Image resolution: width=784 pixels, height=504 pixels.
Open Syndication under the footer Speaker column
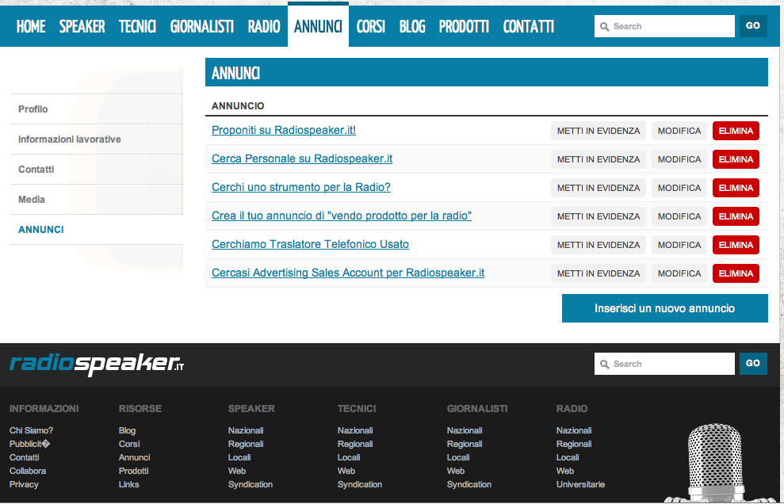coord(250,484)
